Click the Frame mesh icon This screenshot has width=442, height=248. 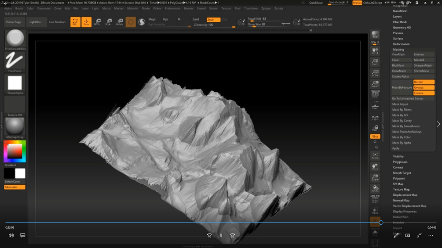pos(375,155)
